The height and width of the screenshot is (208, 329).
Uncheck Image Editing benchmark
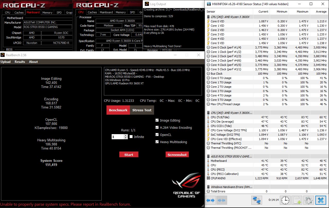(x=157, y=120)
